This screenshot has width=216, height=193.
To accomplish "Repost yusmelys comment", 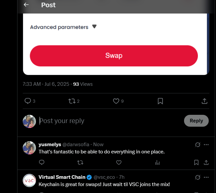I will coord(80,162).
